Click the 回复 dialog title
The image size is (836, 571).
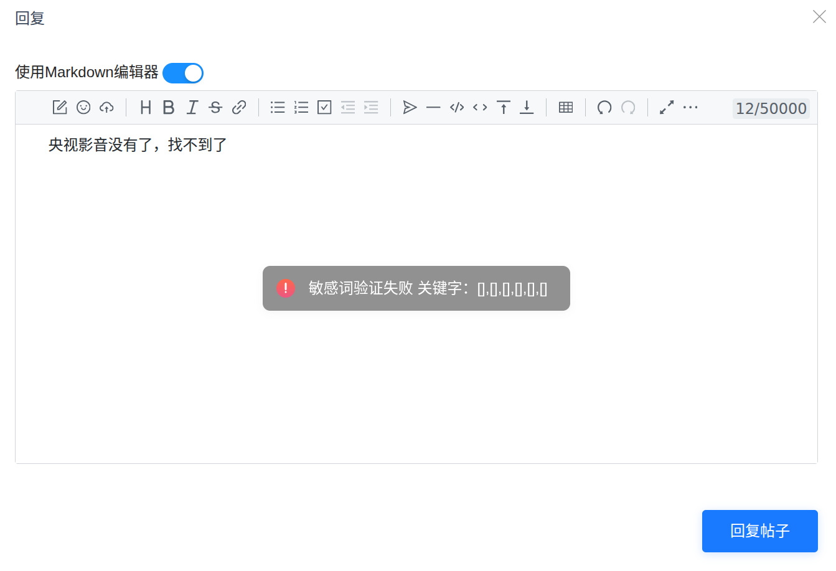tap(30, 18)
